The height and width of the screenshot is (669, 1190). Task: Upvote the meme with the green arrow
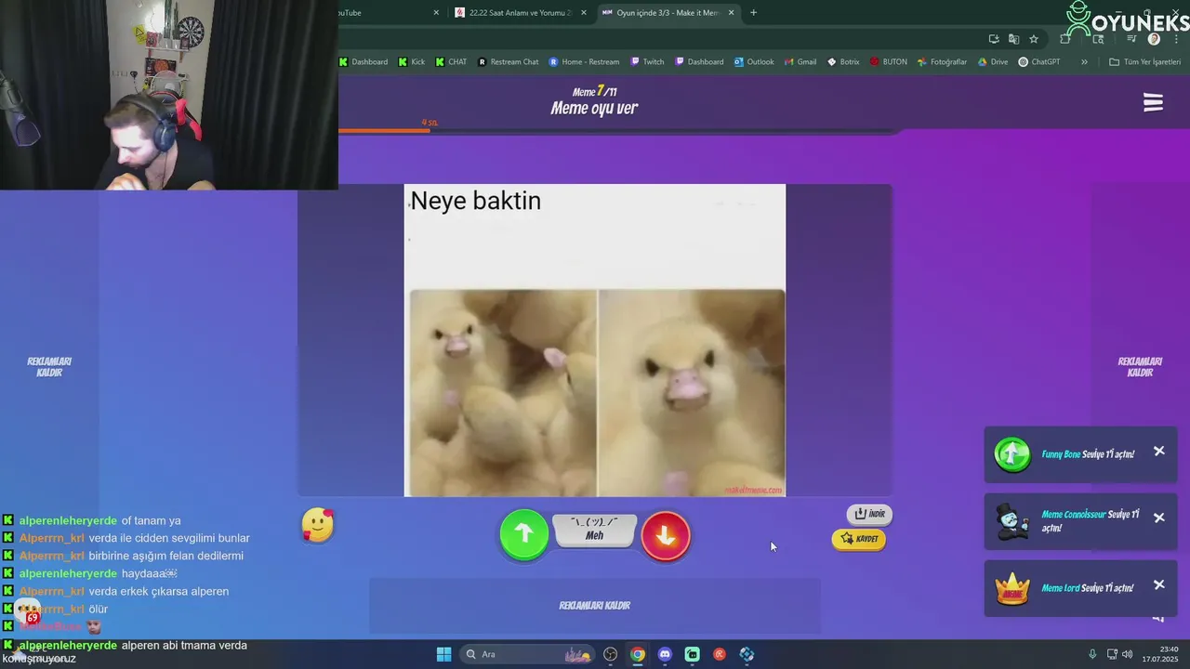[524, 534]
